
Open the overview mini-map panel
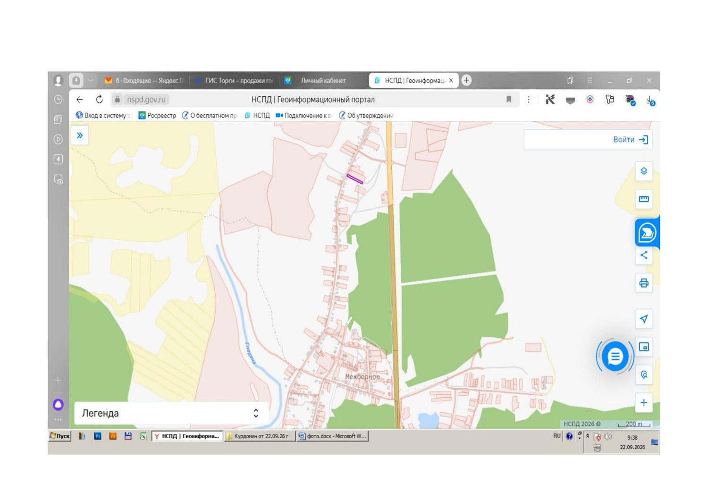[644, 347]
